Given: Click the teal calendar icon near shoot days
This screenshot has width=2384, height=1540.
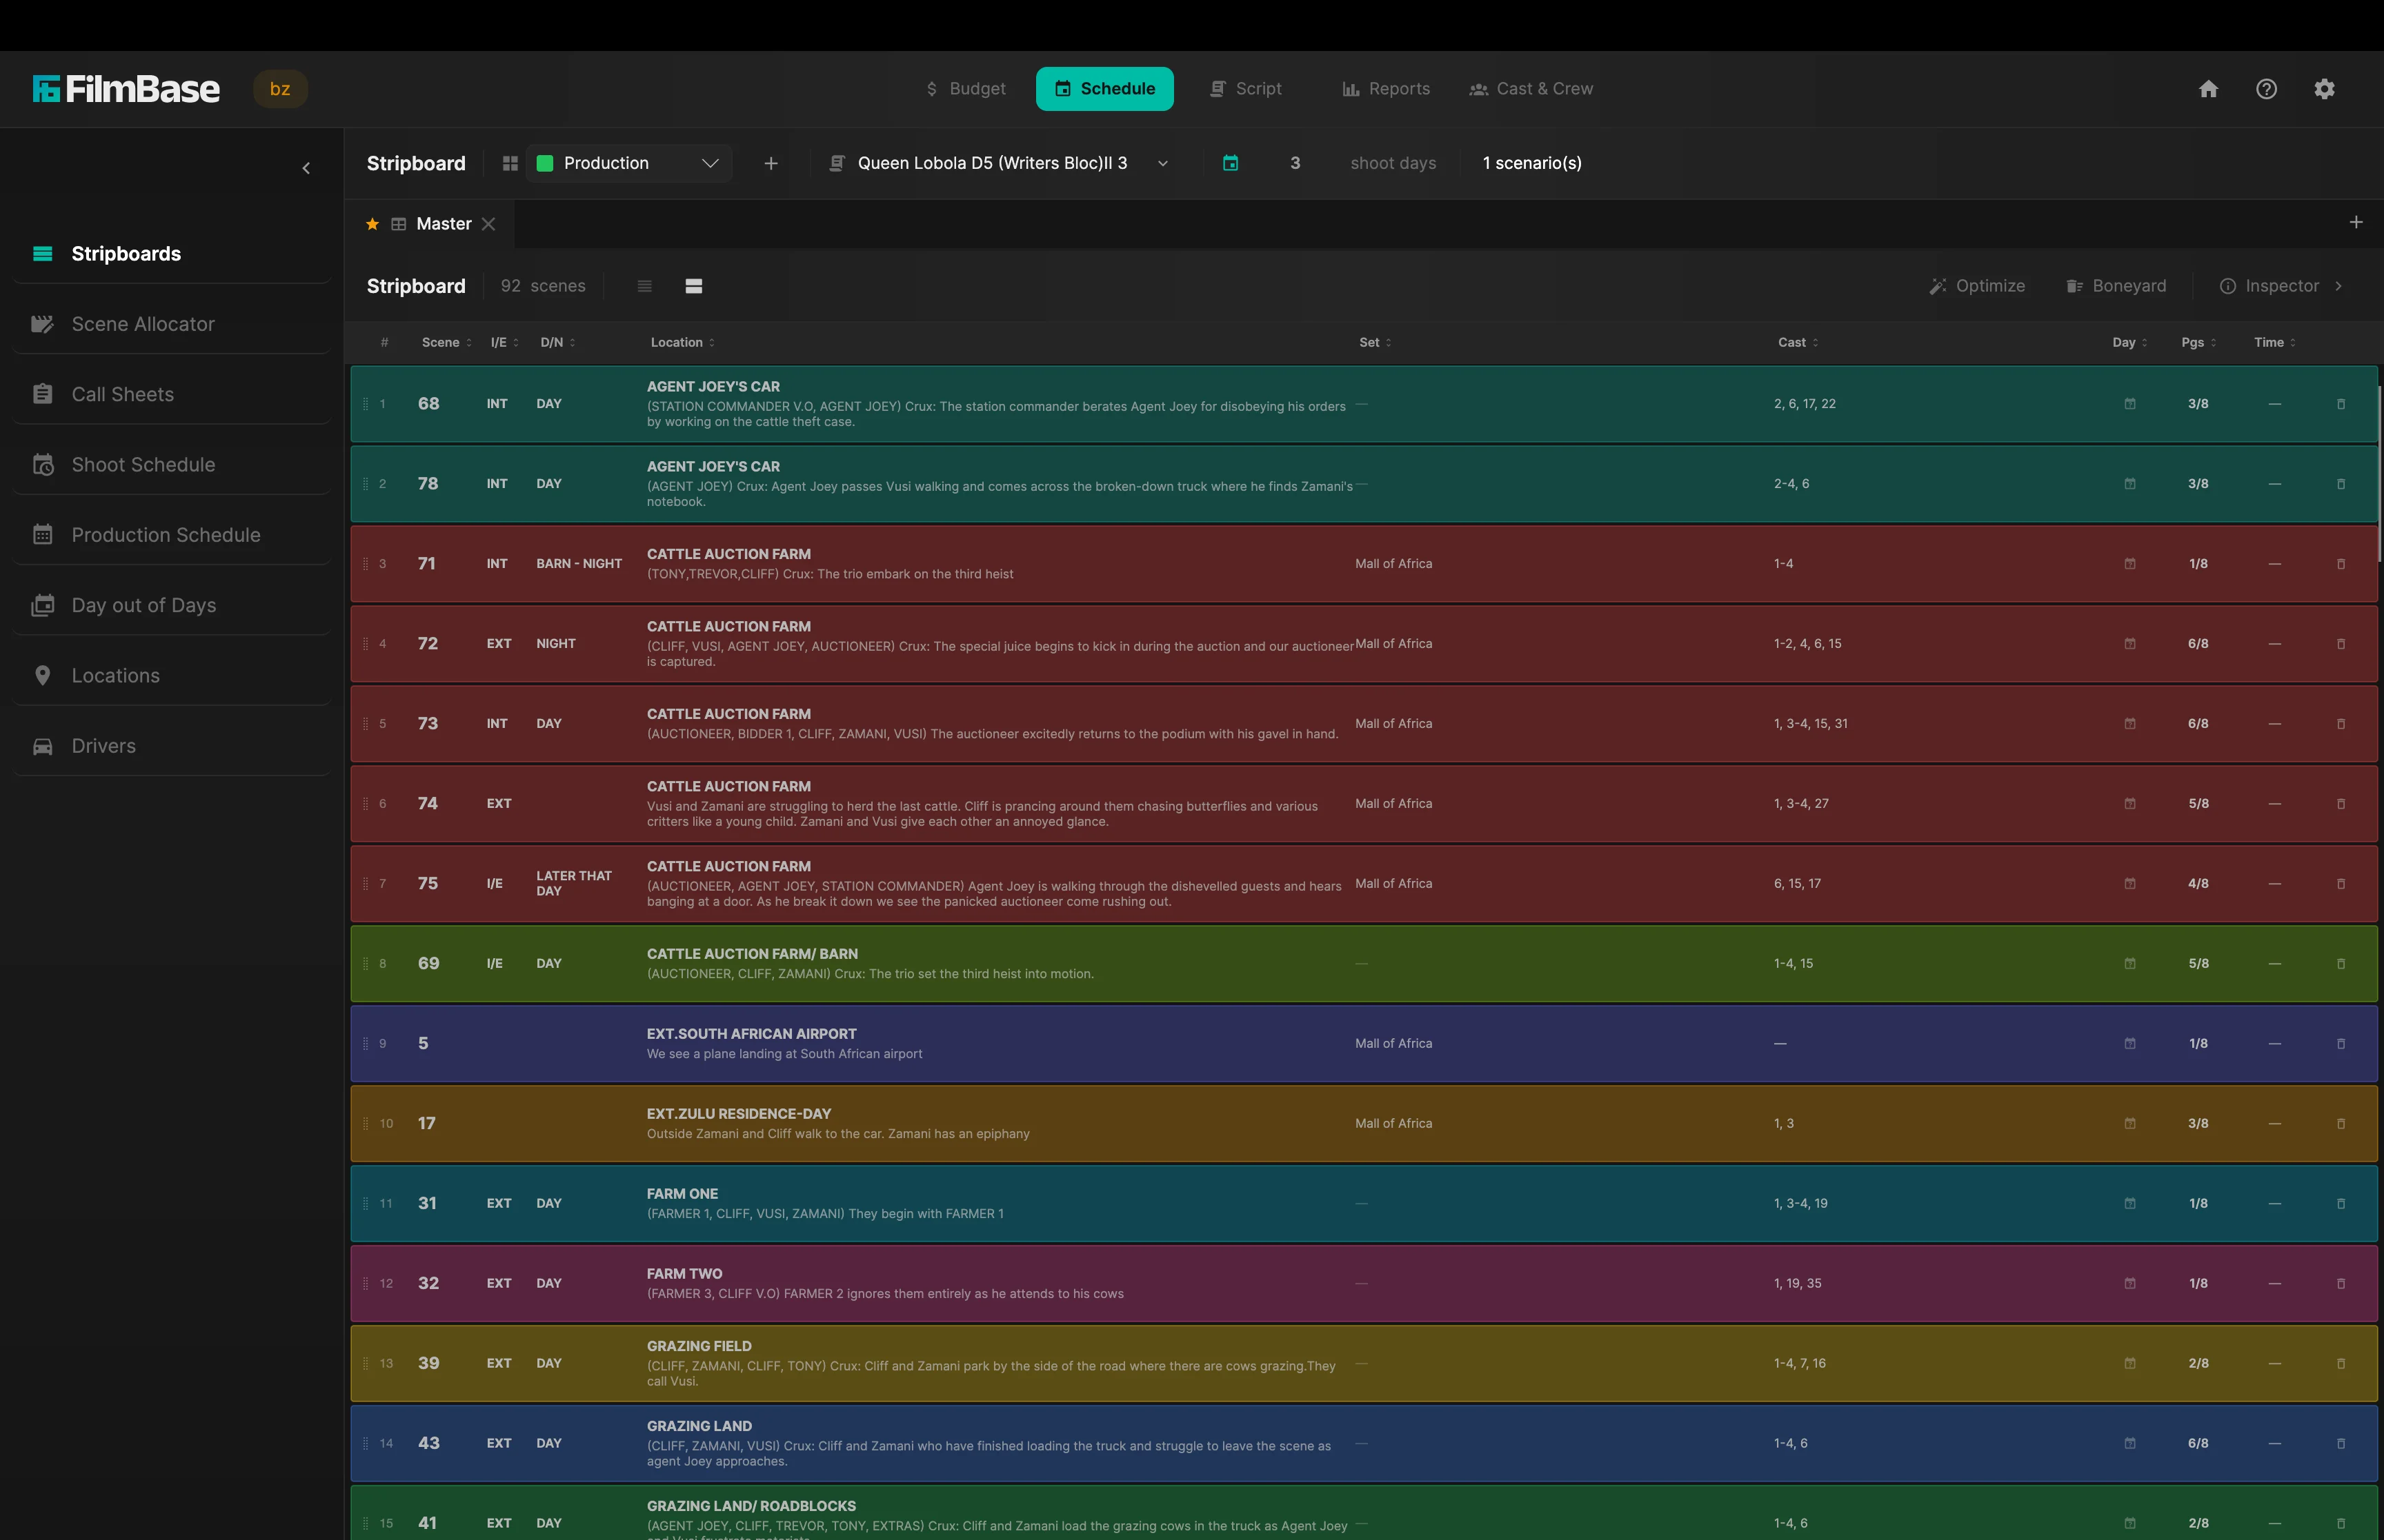Looking at the screenshot, I should click(x=1231, y=163).
